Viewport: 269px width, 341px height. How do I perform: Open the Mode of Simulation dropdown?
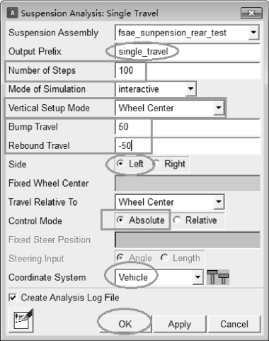pos(190,89)
